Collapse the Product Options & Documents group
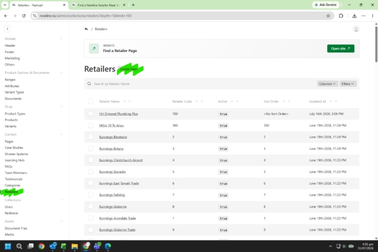 [x=61, y=73]
